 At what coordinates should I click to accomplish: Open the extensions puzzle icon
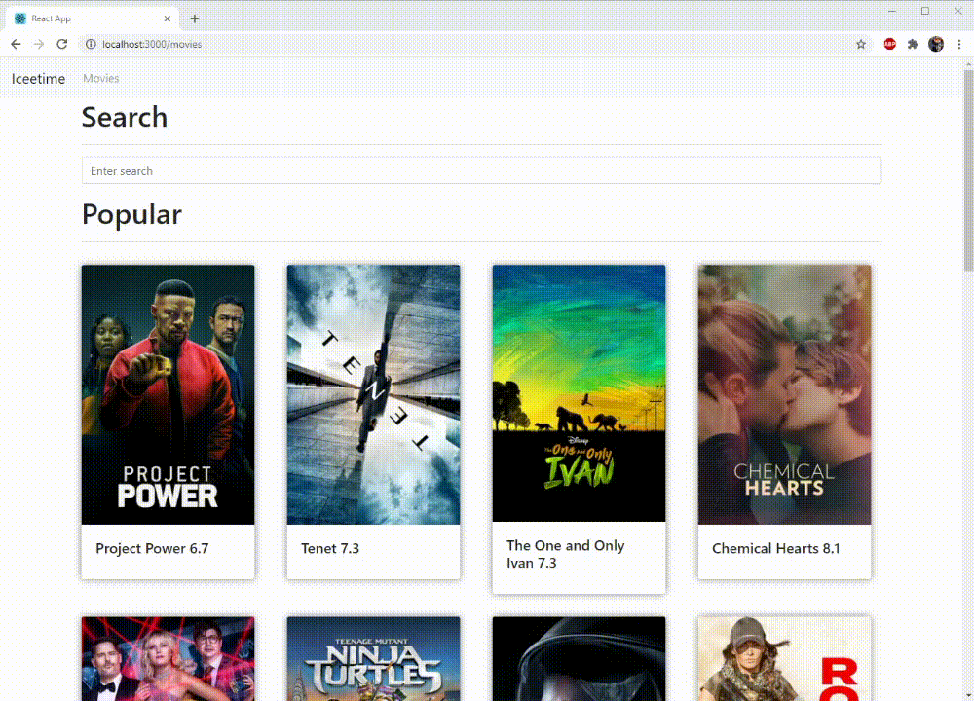click(x=913, y=44)
